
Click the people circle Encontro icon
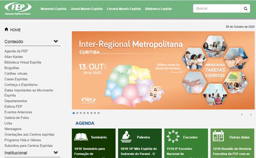[173, 136]
